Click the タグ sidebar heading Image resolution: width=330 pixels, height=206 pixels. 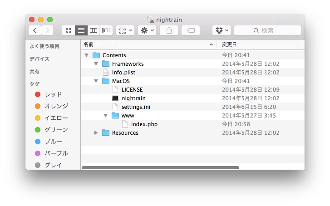tap(34, 84)
